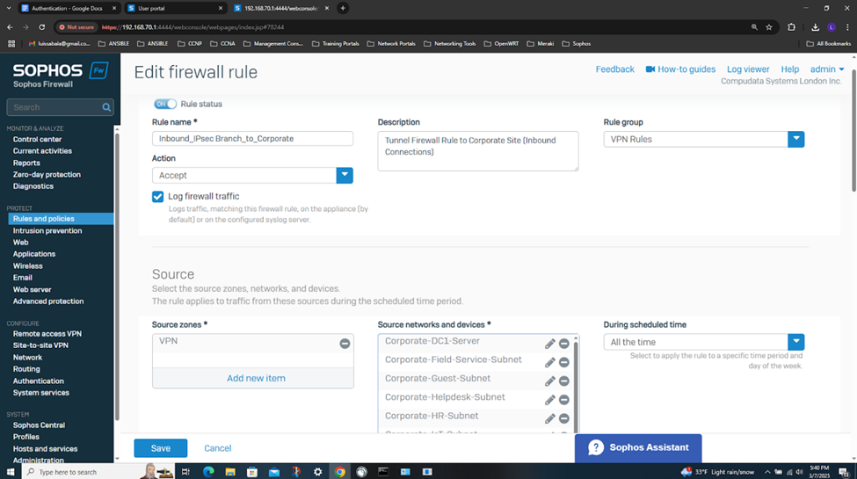Remove Corporate-DC1-Server from source networks
Viewport: 857px width, 479px height.
click(x=564, y=344)
